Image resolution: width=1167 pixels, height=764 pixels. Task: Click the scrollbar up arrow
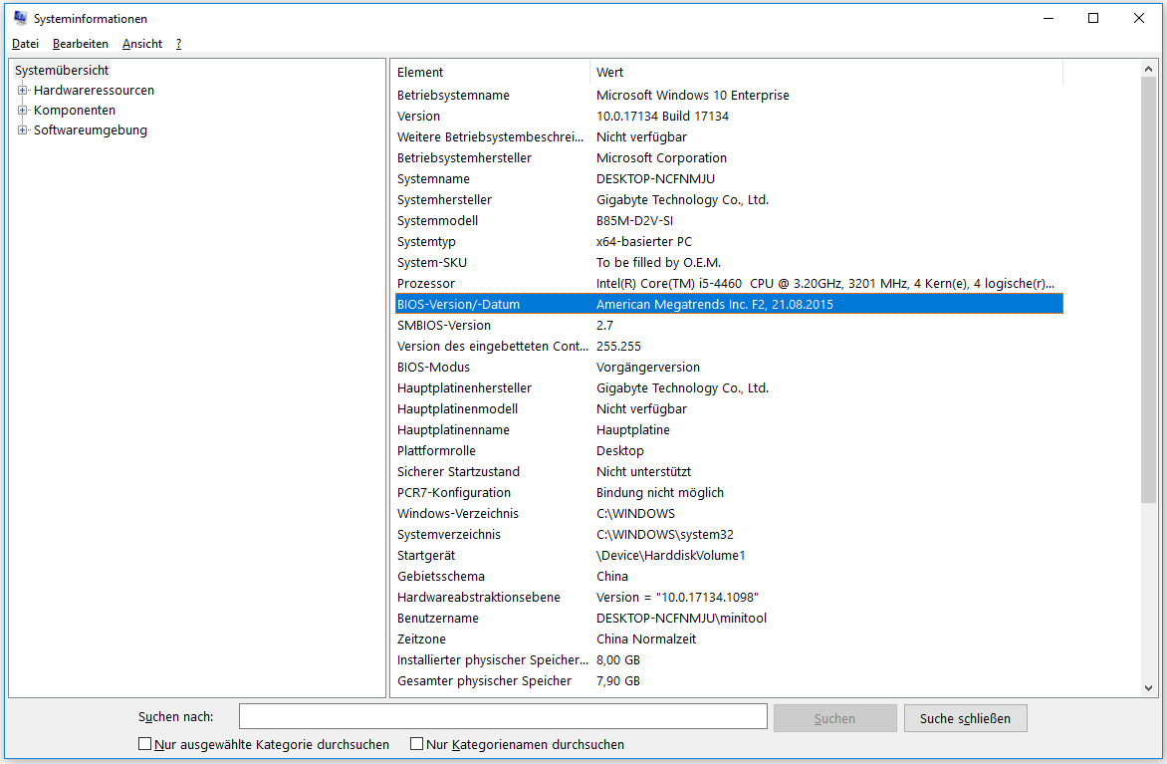1148,69
